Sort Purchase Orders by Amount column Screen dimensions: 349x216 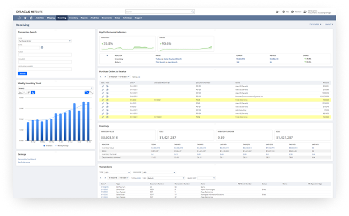coord(326,83)
